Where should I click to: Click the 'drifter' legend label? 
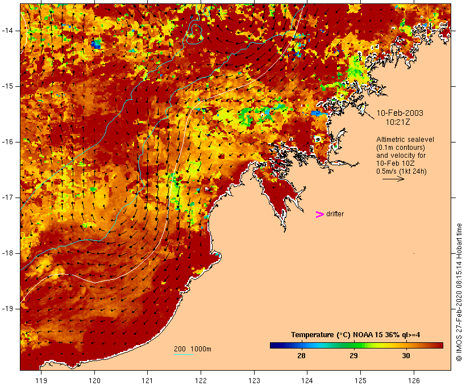tap(335, 214)
